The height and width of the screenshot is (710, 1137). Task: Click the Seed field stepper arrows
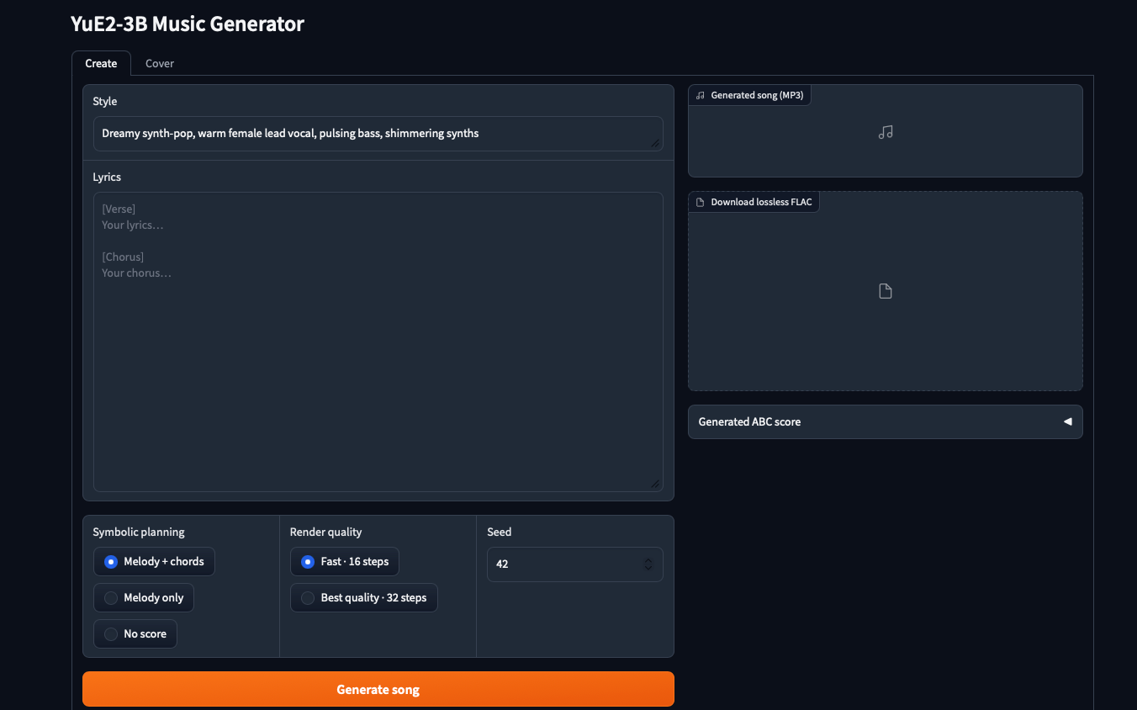point(648,564)
